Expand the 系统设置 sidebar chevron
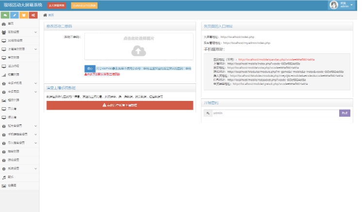The width and height of the screenshot is (362, 212). [x=35, y=169]
